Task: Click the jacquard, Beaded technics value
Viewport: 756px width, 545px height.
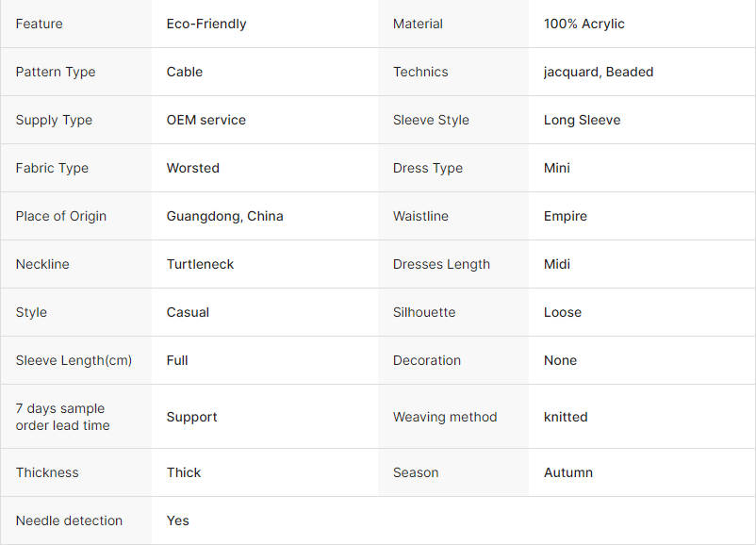Action: [x=599, y=72]
